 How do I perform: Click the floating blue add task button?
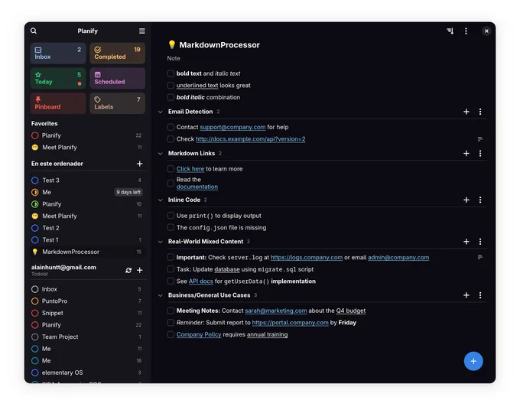pos(473,361)
